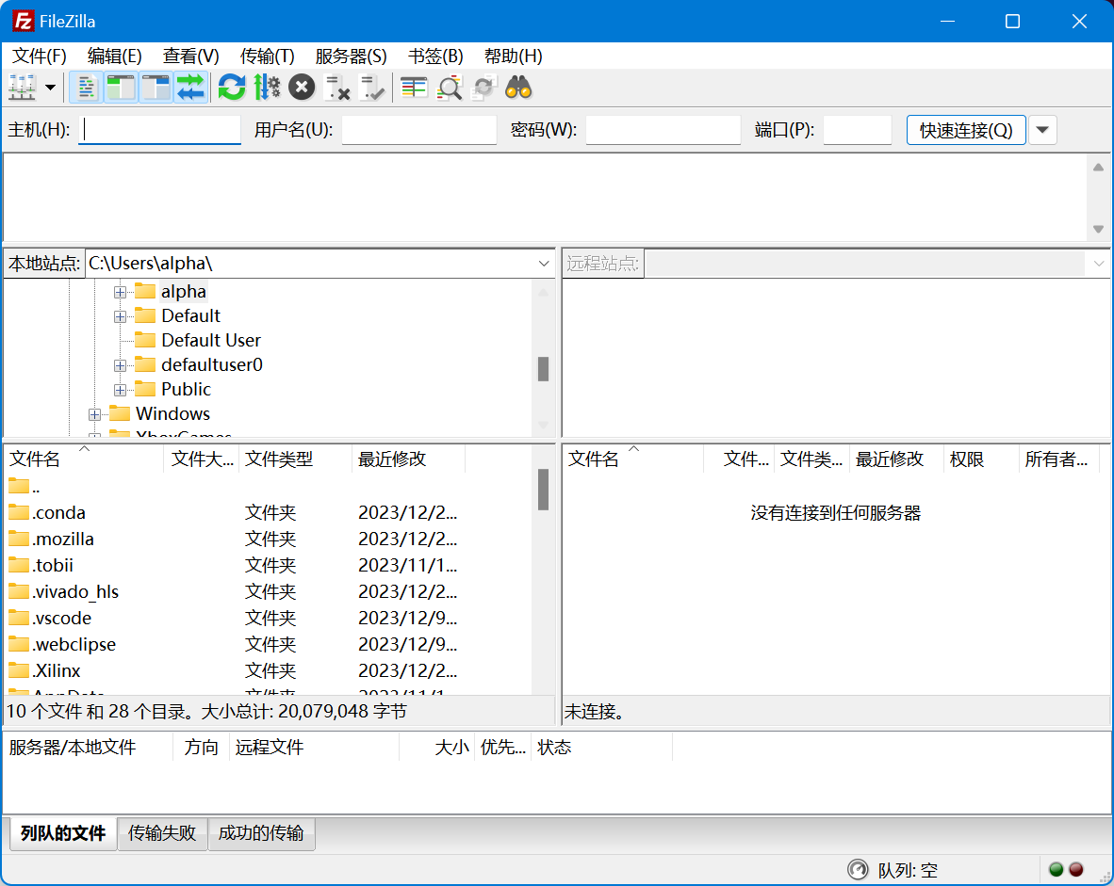Screen dimensions: 1114x886
Task: Toggle directory comparison icon
Action: point(449,88)
